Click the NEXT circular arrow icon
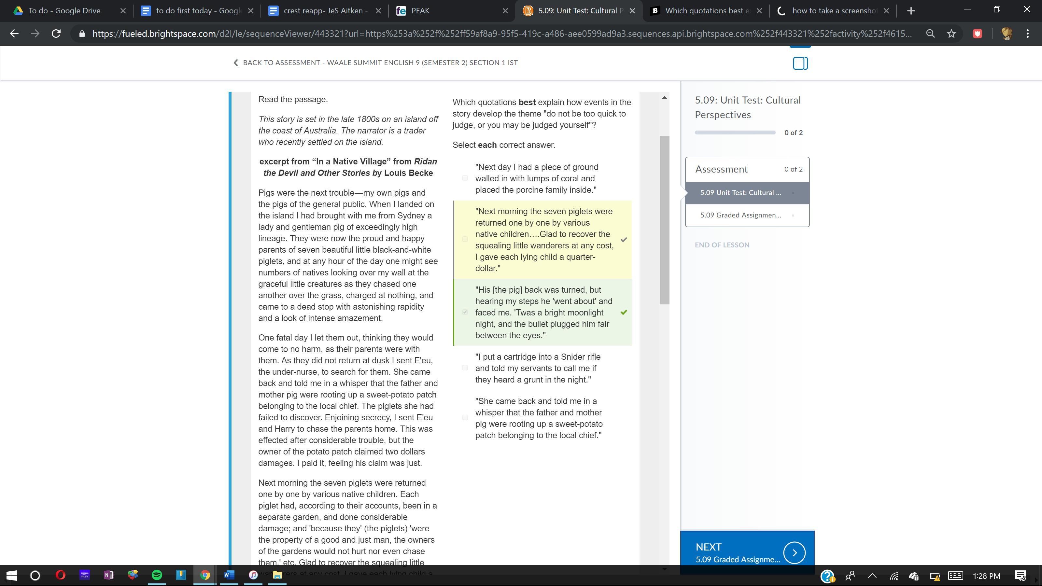This screenshot has height=586, width=1042. pos(794,552)
